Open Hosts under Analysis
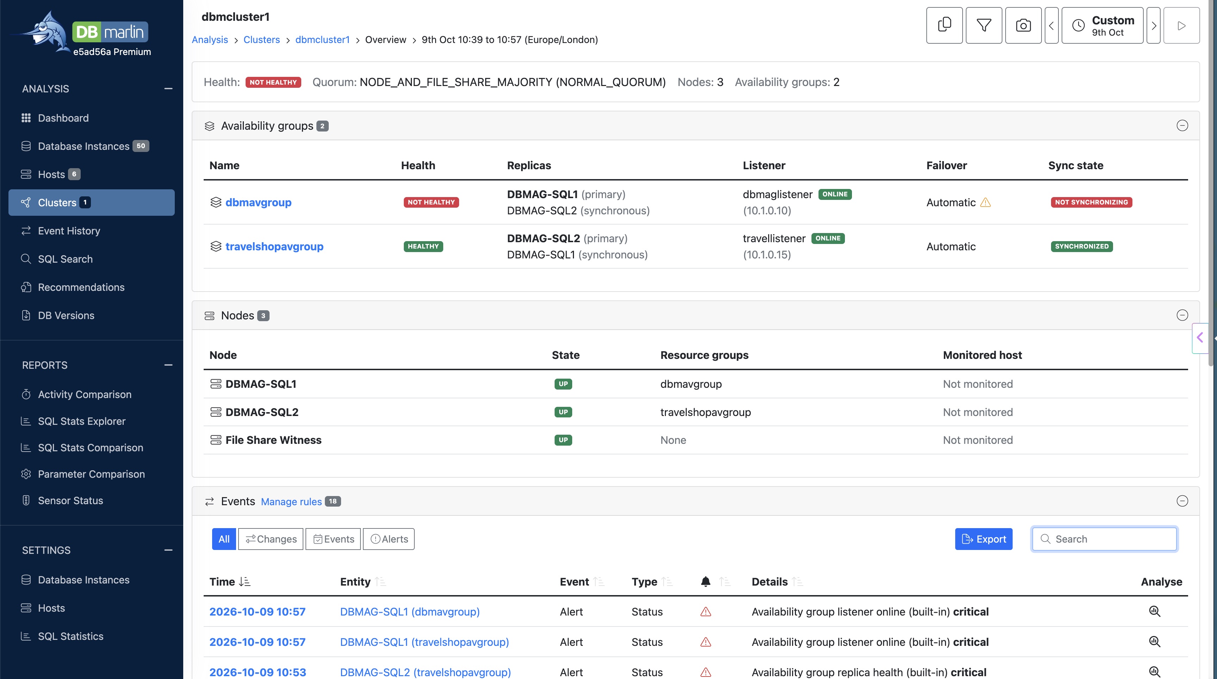This screenshot has height=679, width=1217. (x=51, y=175)
